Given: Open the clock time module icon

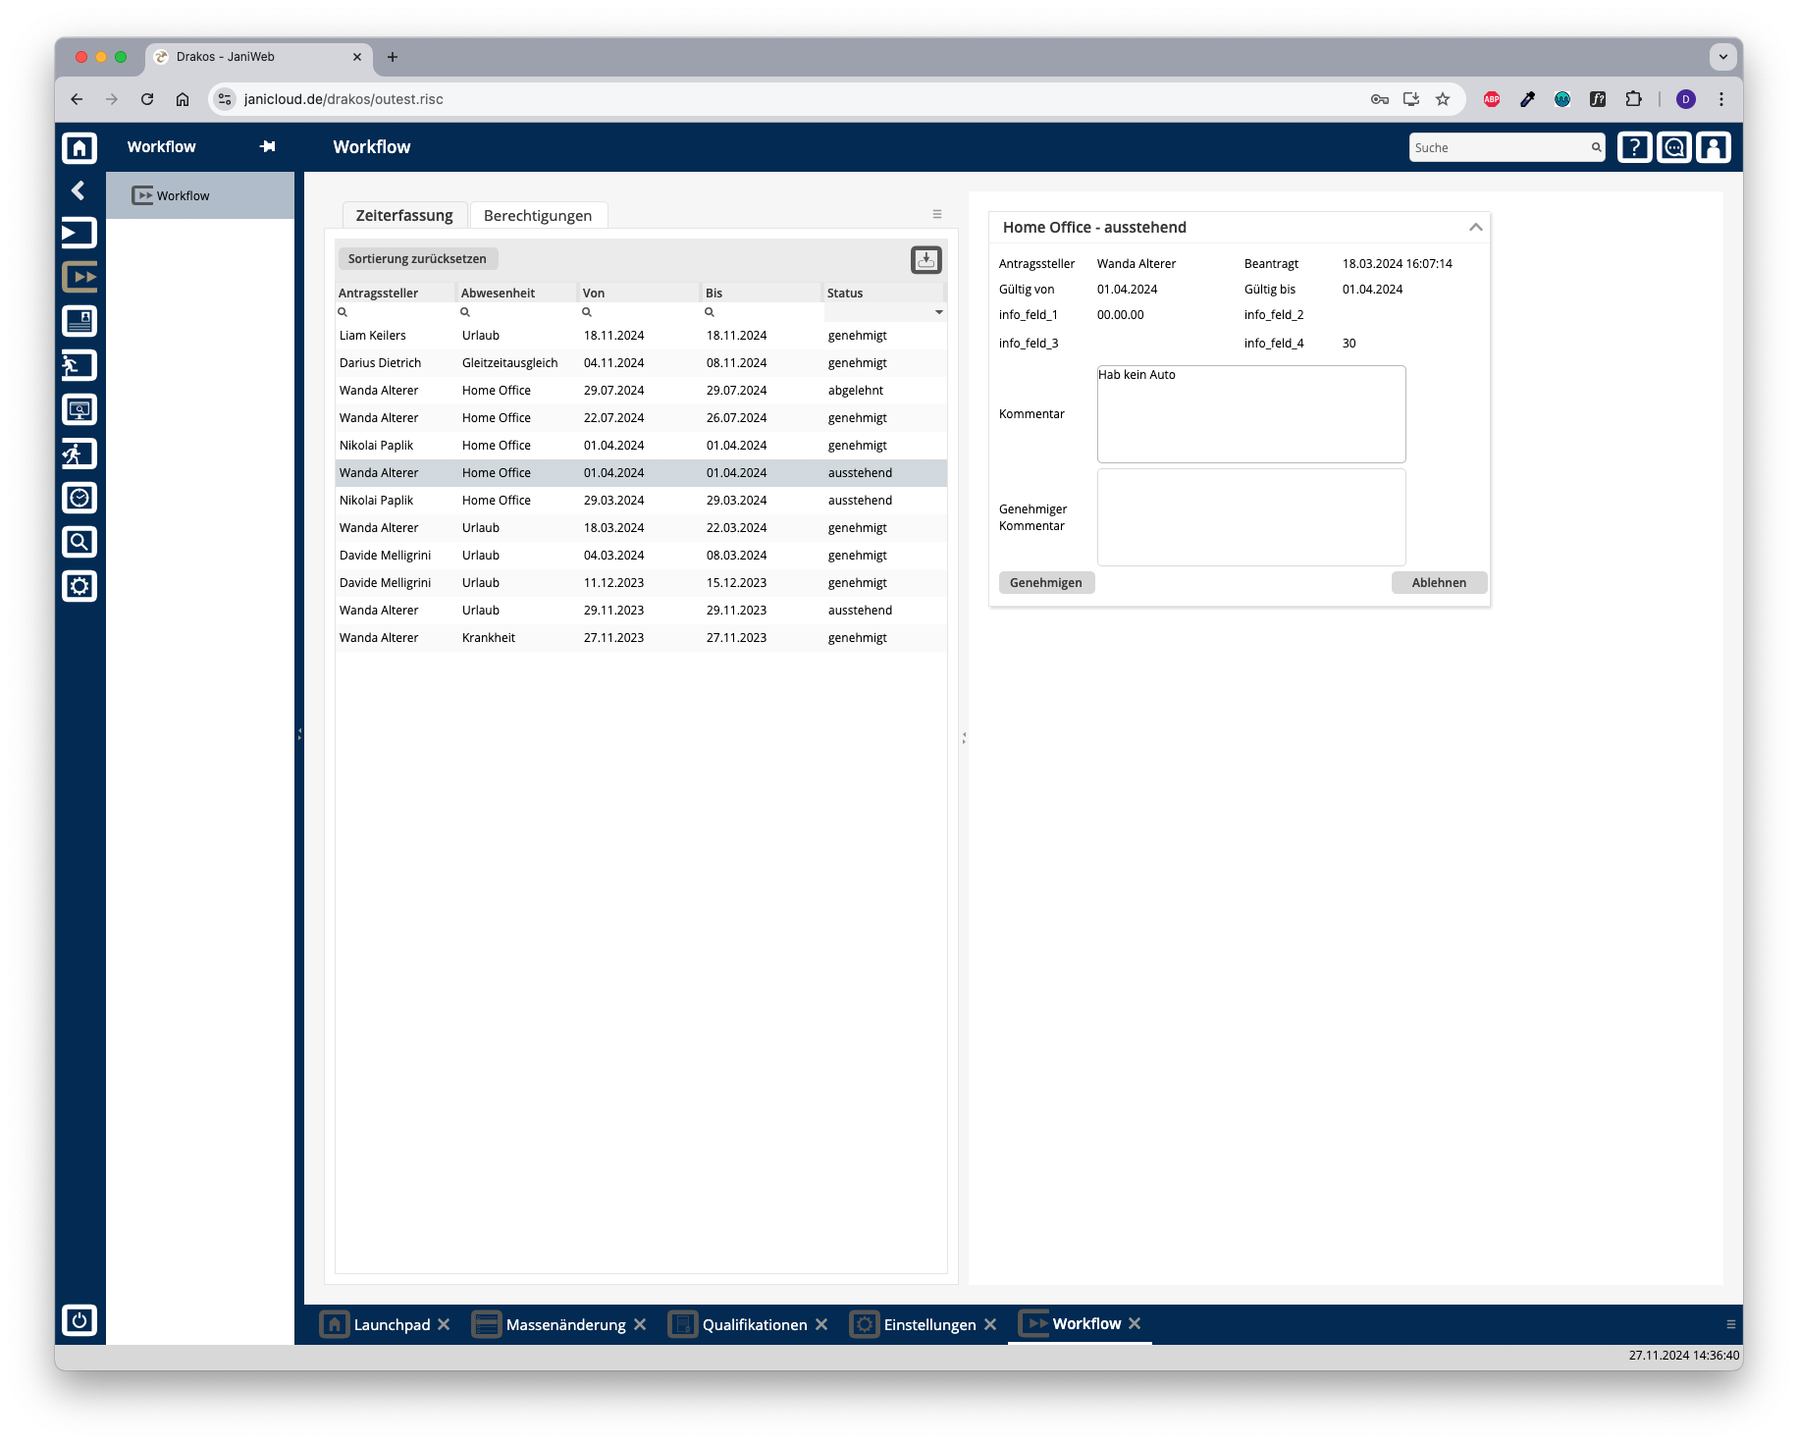Looking at the screenshot, I should click(x=79, y=498).
